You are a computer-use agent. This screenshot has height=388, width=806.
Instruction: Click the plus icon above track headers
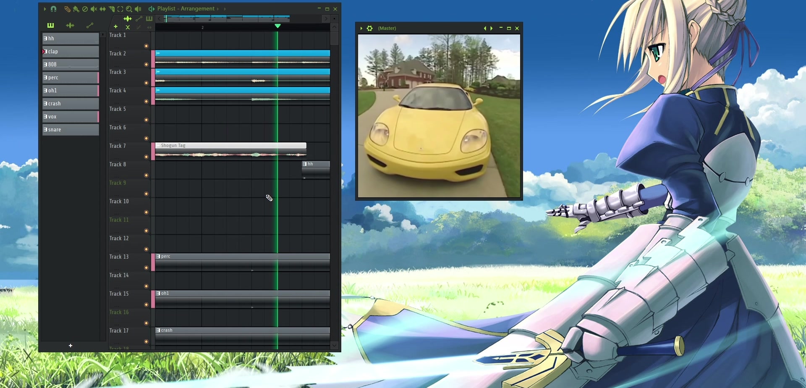coord(115,27)
